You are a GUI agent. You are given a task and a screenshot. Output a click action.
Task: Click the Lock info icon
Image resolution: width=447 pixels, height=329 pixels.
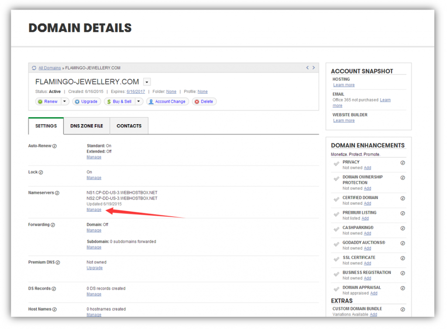pos(41,173)
